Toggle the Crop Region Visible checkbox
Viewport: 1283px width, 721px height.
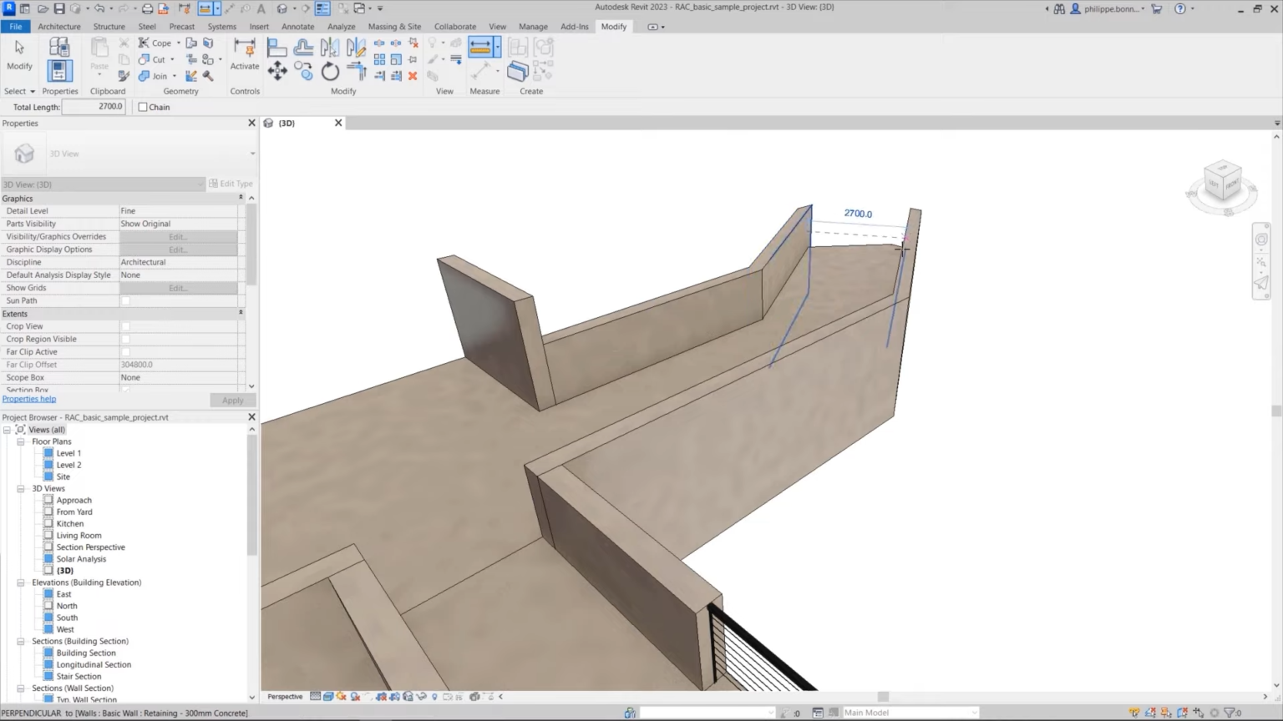(125, 339)
